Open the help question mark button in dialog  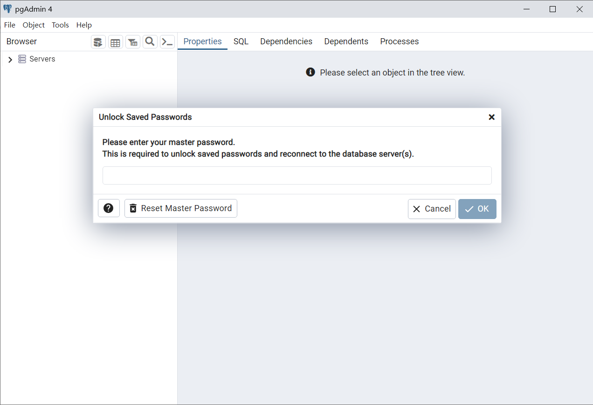(109, 208)
